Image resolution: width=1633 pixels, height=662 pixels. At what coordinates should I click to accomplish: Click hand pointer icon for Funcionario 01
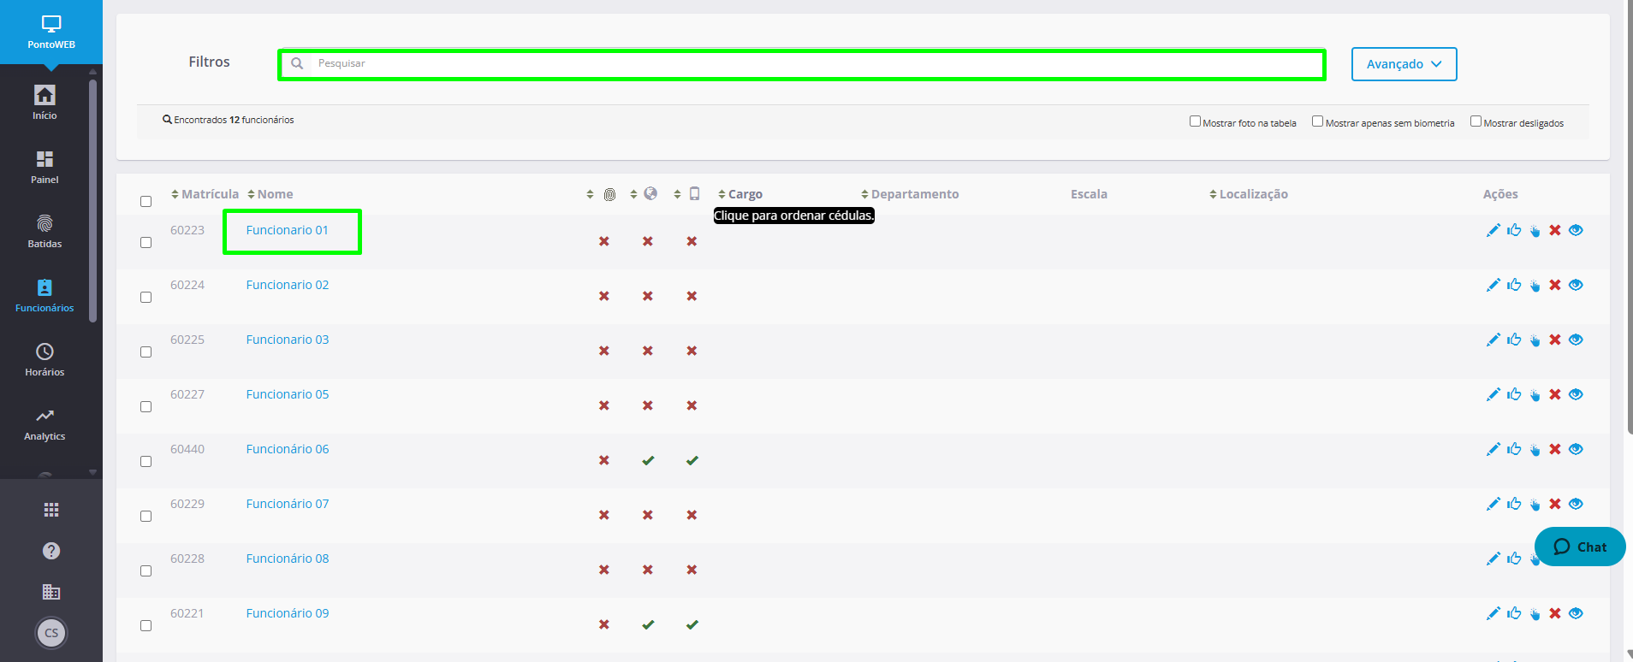pyautogui.click(x=1535, y=231)
